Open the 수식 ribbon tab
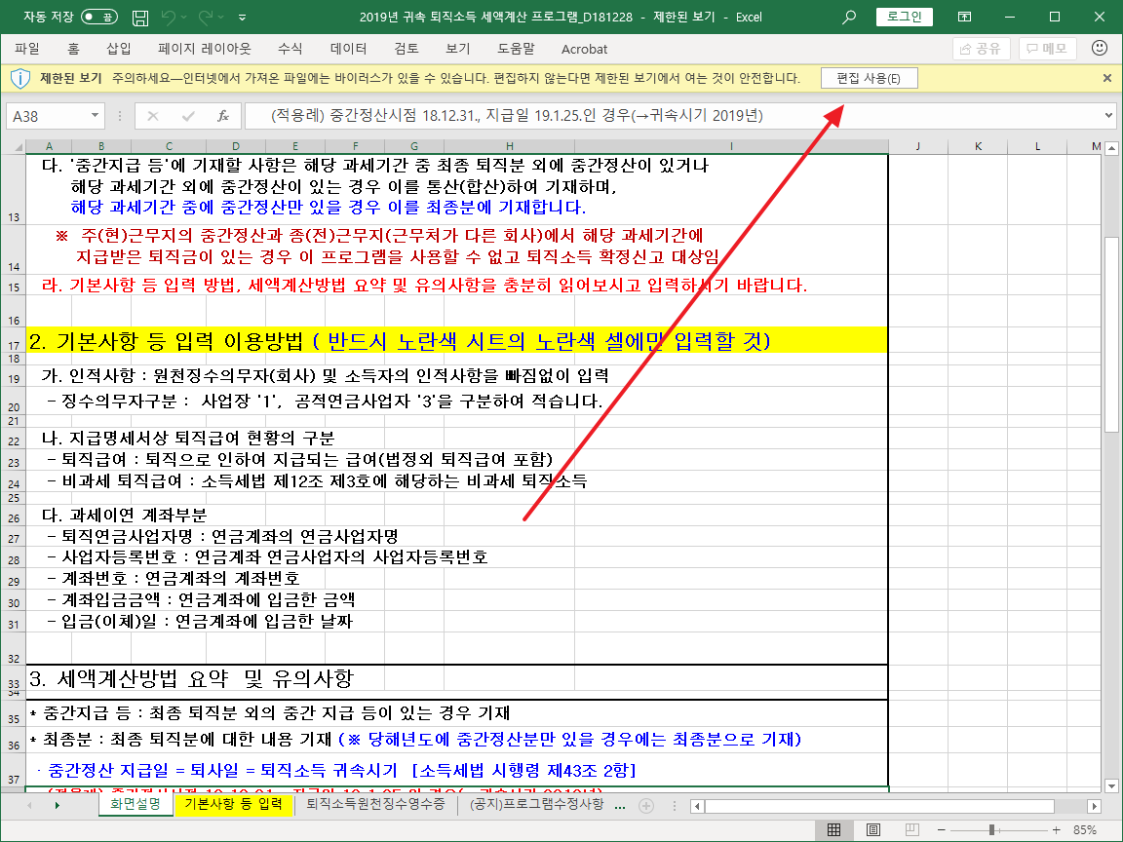The image size is (1123, 842). (x=290, y=49)
